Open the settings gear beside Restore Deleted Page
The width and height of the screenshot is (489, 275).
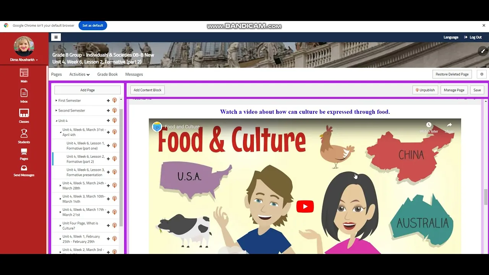click(482, 74)
